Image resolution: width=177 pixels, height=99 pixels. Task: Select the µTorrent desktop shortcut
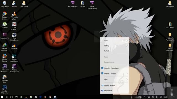point(4,25)
